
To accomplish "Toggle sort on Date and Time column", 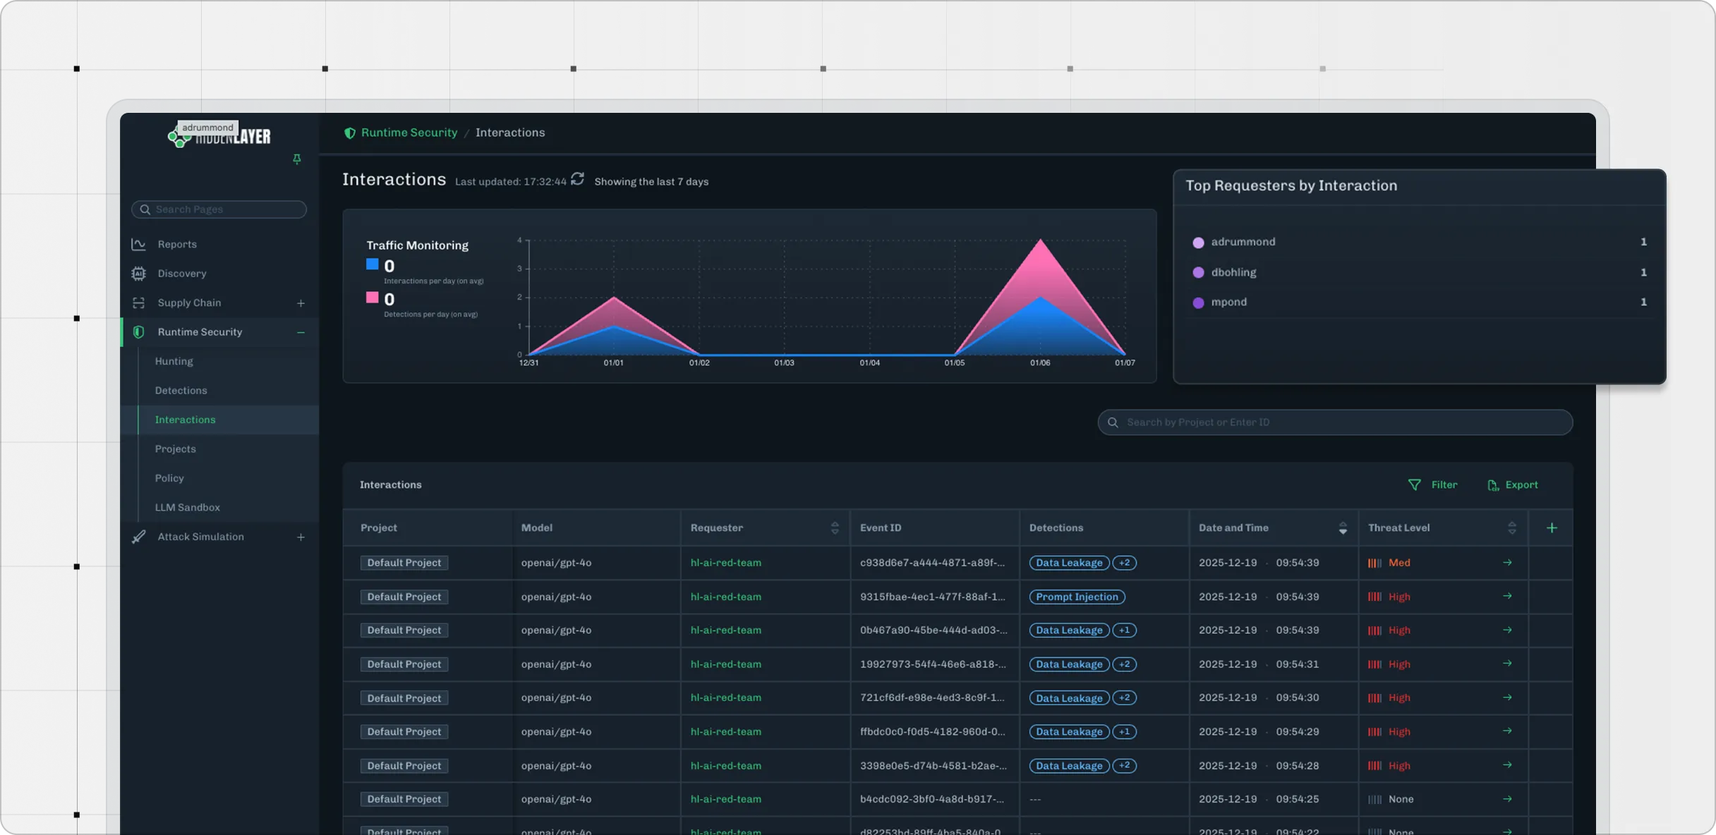I will [1343, 528].
